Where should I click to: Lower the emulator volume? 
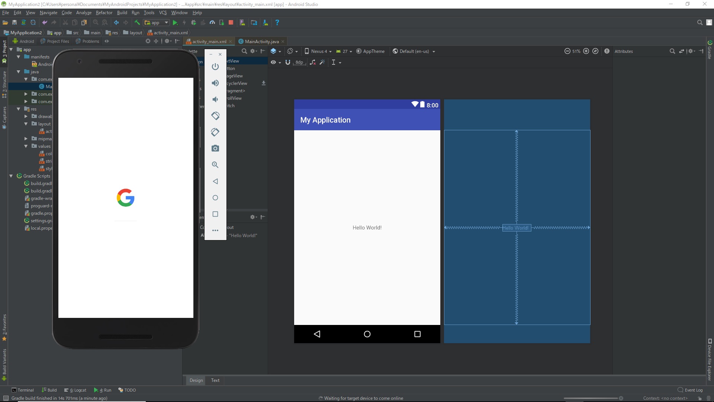[x=215, y=99]
